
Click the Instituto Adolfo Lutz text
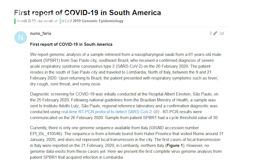pos(61,106)
